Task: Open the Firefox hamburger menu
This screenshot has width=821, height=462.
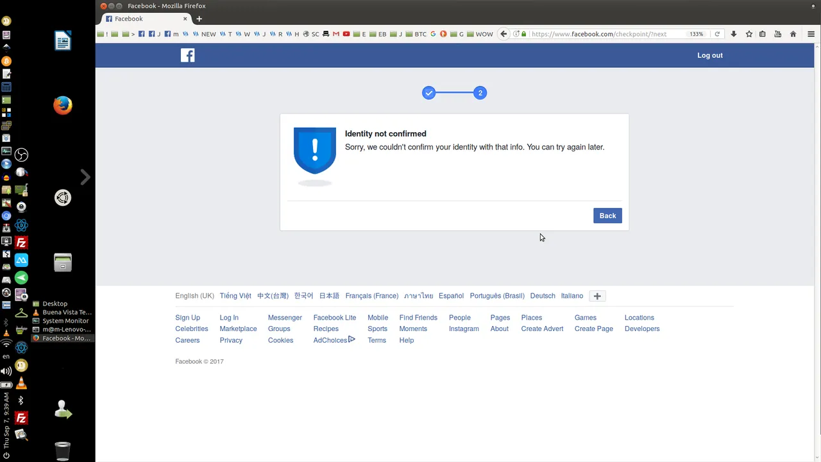Action: (x=811, y=34)
